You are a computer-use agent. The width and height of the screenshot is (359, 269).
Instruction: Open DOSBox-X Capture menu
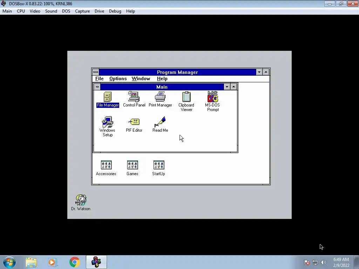82,11
